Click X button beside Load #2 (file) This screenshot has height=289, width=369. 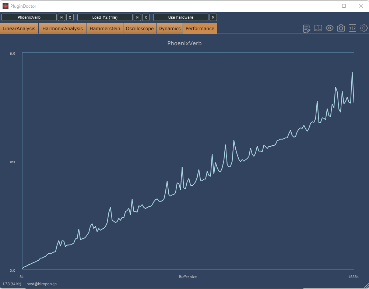click(146, 17)
